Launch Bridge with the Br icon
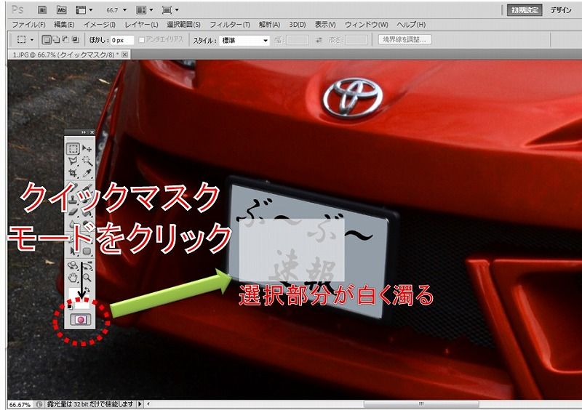 42,10
